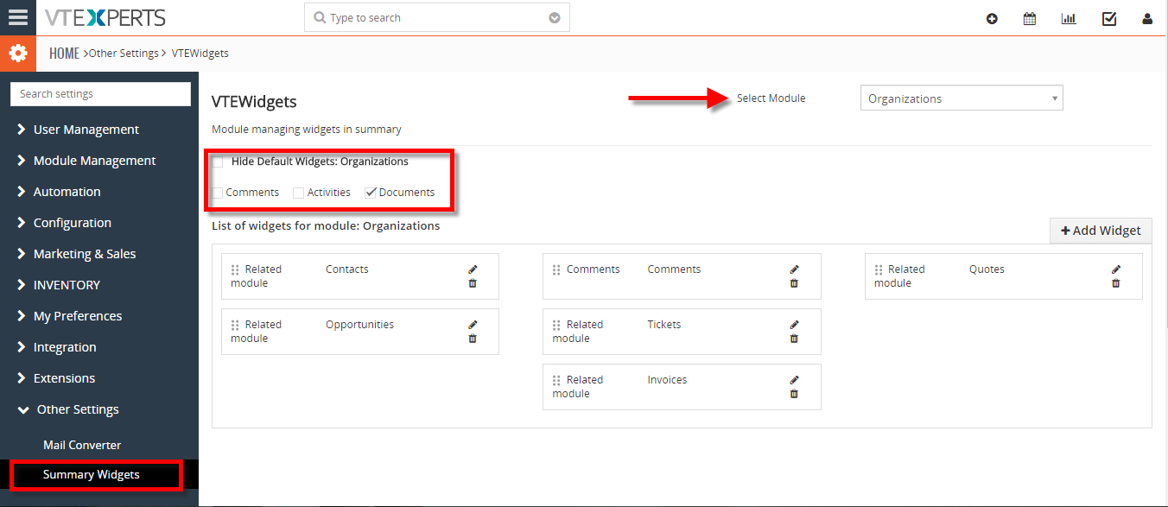This screenshot has height=507, width=1168.
Task: Click the Add Widget button
Action: (1101, 231)
